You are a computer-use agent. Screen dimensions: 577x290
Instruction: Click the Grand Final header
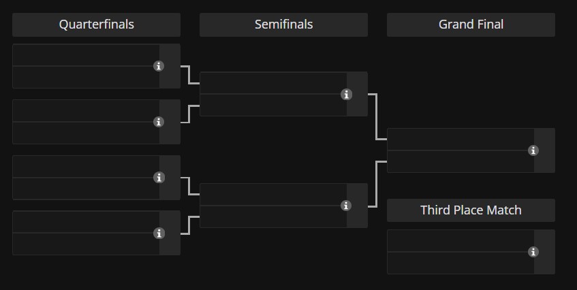click(471, 25)
